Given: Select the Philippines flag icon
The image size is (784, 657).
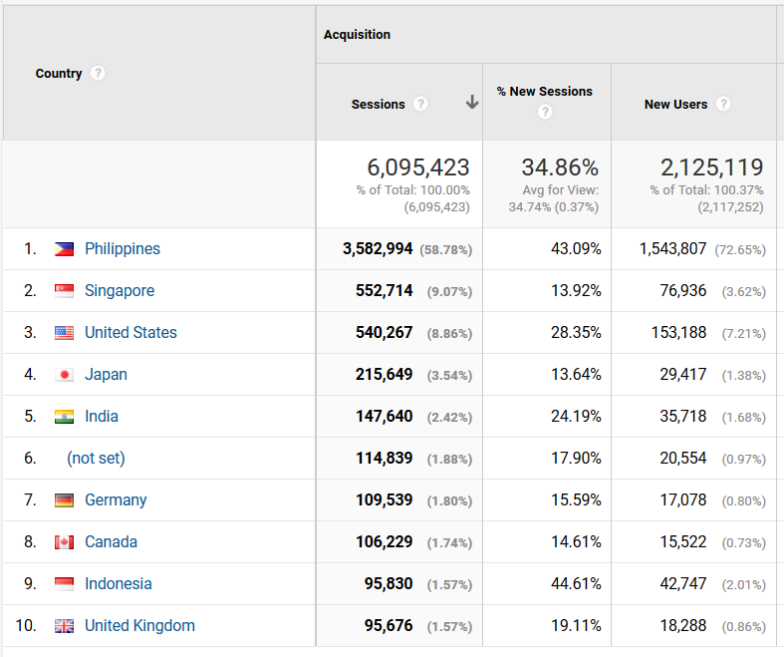Looking at the screenshot, I should point(64,248).
